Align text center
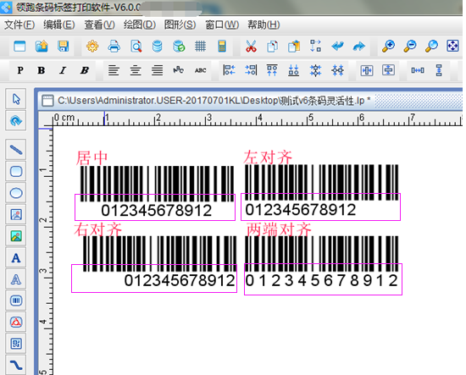The height and width of the screenshot is (375, 466). [x=136, y=70]
